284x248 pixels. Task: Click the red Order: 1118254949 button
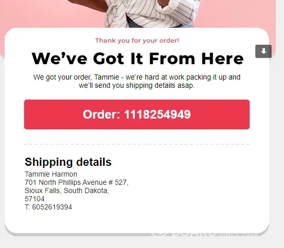[x=137, y=115]
